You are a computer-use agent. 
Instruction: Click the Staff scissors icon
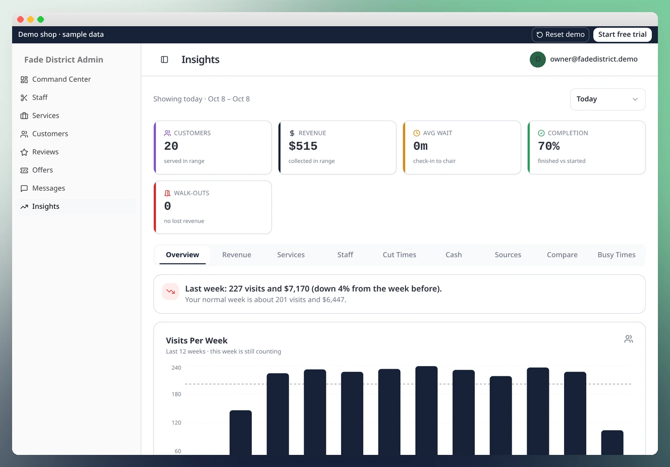coord(24,98)
